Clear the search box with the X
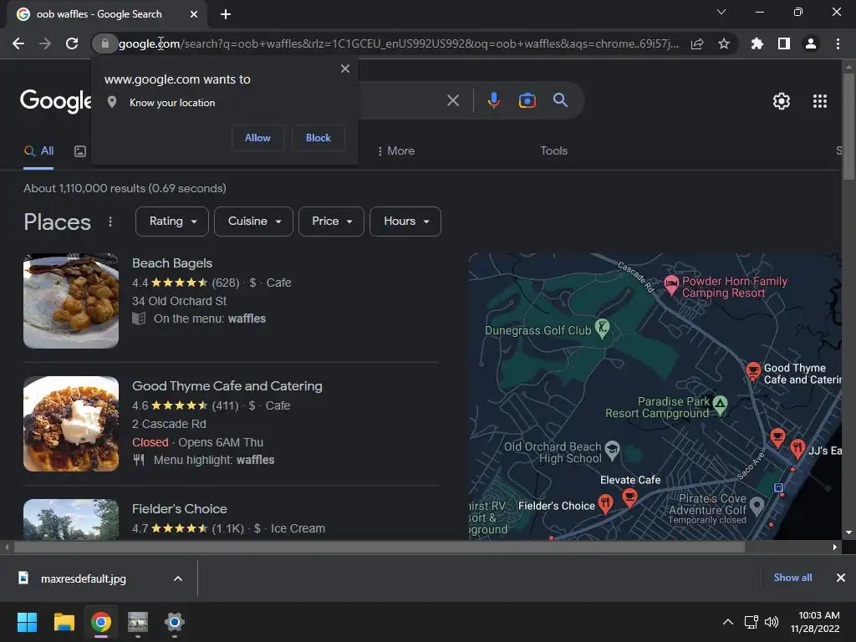The width and height of the screenshot is (856, 642). (x=452, y=100)
